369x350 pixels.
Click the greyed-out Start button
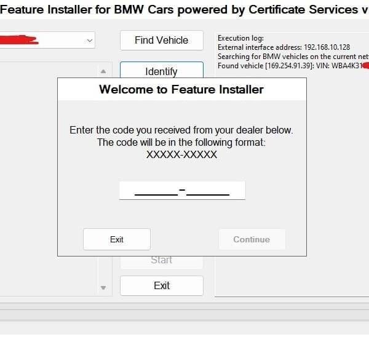click(161, 262)
